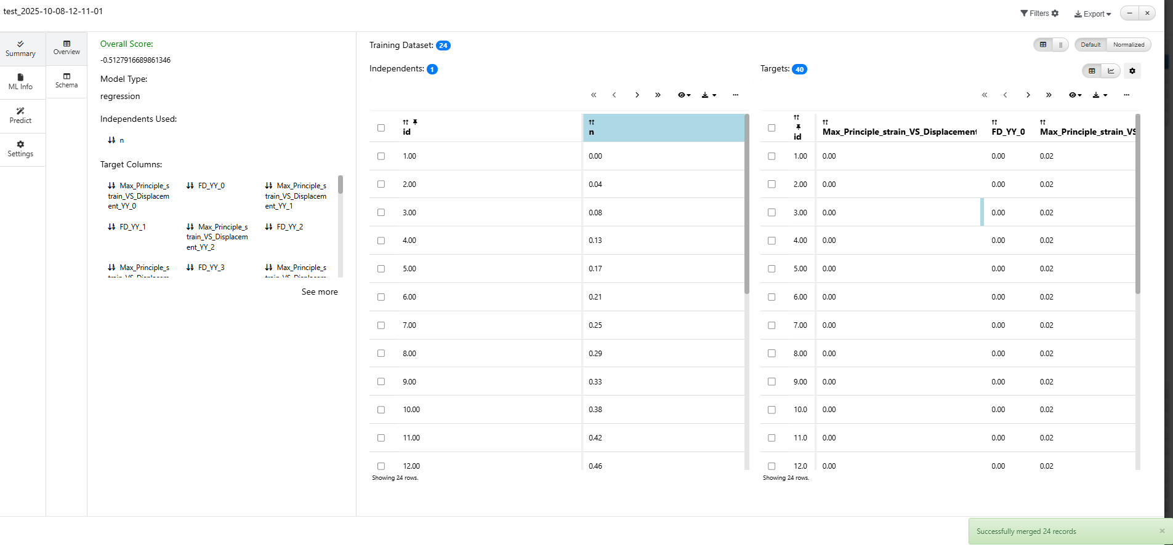Click the Targets settings gear icon

tap(1132, 71)
